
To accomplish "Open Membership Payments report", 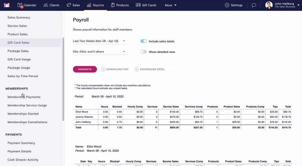I will coord(24,97).
